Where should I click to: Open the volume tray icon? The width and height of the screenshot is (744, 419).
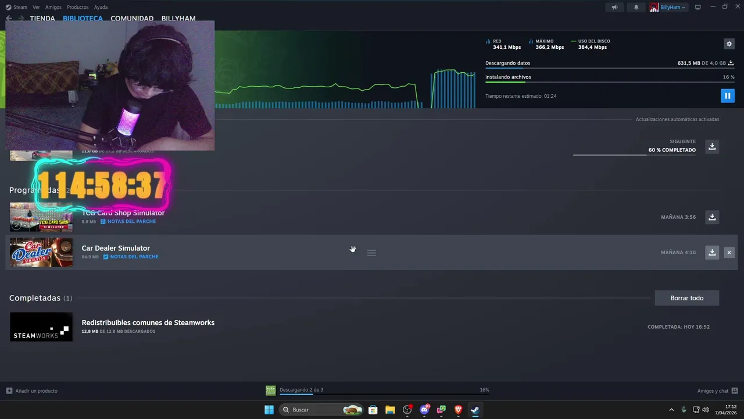coord(706,410)
